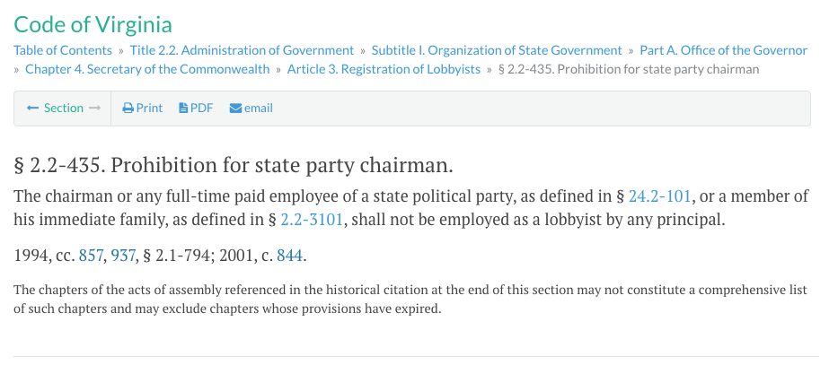Click the Section label in toolbar
This screenshot has width=838, height=365.
tap(64, 109)
